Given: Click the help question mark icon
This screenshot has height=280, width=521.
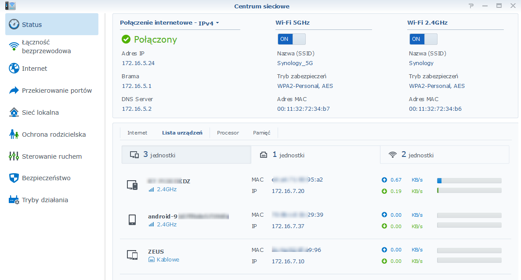Looking at the screenshot, I should point(471,6).
